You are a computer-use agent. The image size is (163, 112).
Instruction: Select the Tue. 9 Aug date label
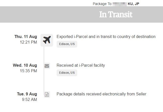click(x=27, y=94)
